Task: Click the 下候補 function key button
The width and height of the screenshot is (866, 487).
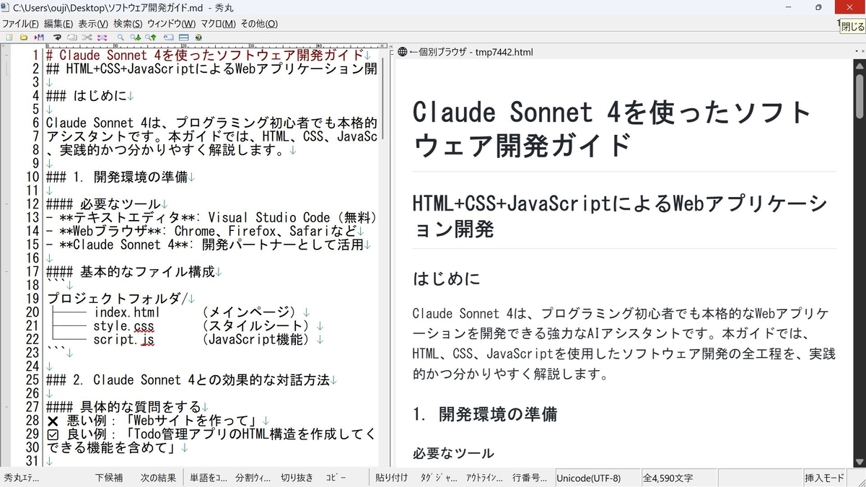Action: [110, 478]
